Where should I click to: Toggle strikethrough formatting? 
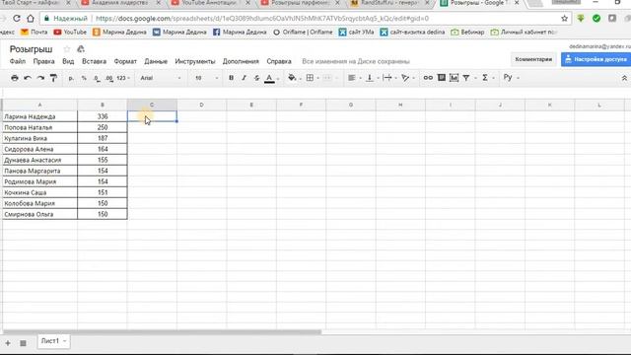coord(256,78)
